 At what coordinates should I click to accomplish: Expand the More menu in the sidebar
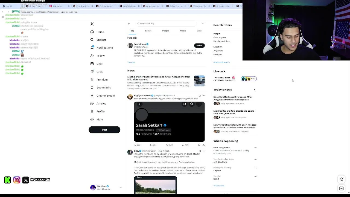click(x=97, y=120)
